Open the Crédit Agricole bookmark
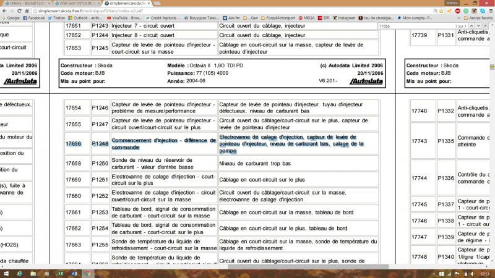The width and height of the screenshot is (495, 278). [x=163, y=18]
